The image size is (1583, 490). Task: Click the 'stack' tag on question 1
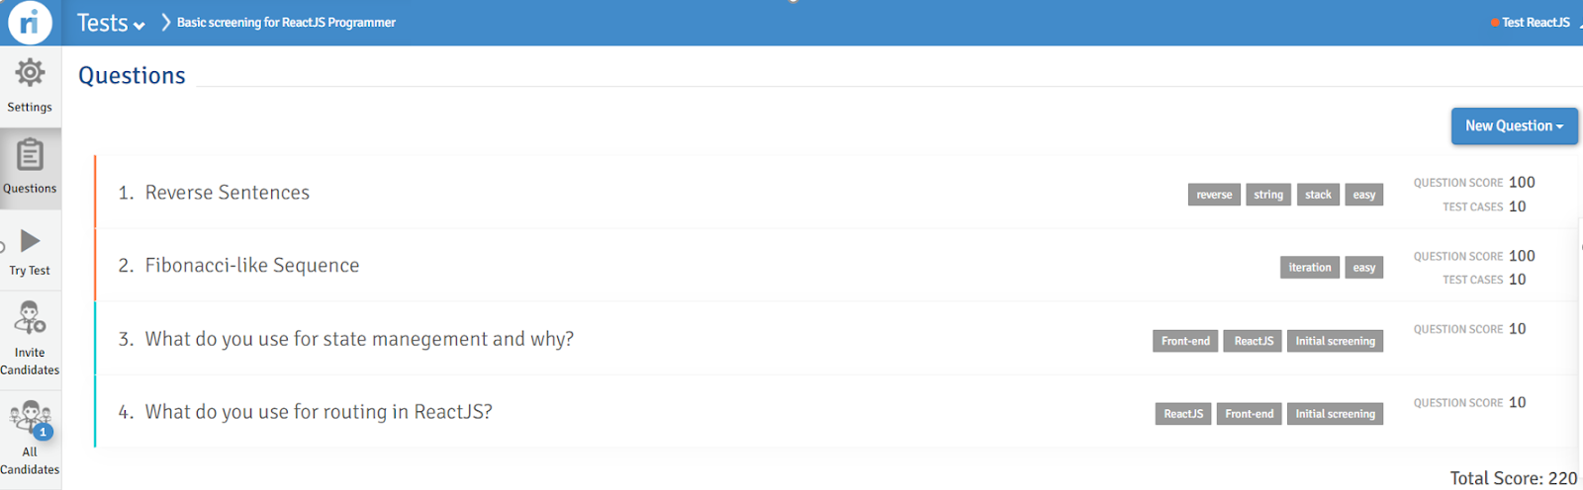[x=1318, y=195]
